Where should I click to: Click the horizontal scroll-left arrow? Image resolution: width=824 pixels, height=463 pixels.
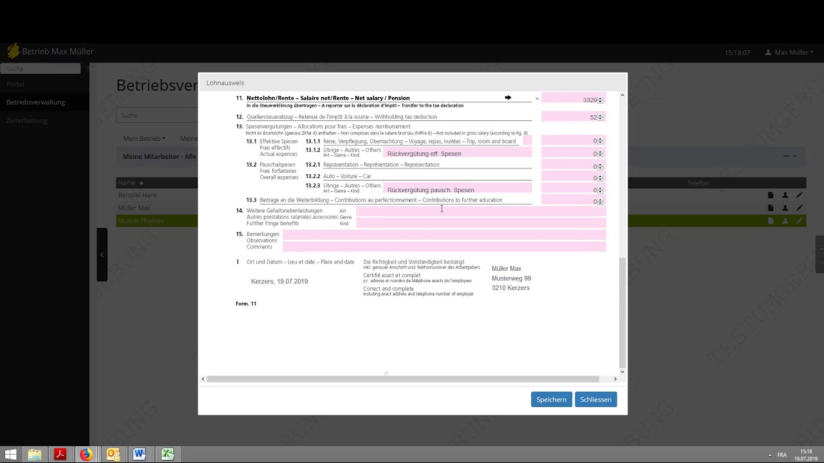203,379
